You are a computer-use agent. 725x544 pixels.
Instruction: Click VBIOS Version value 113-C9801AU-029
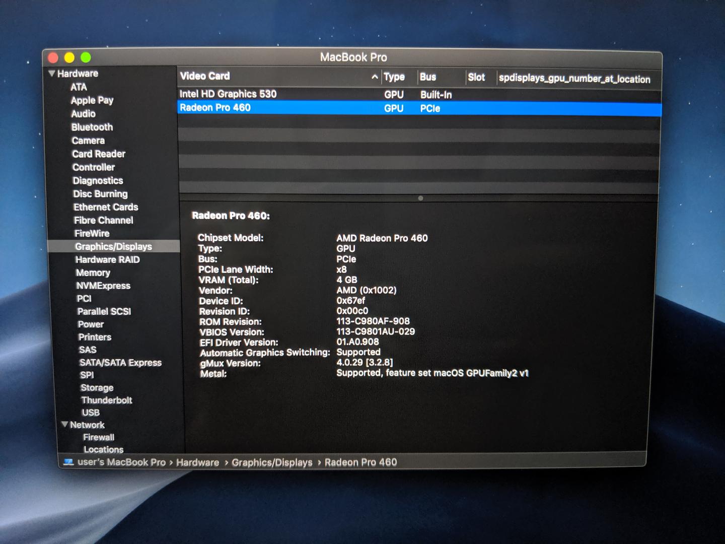coord(376,332)
